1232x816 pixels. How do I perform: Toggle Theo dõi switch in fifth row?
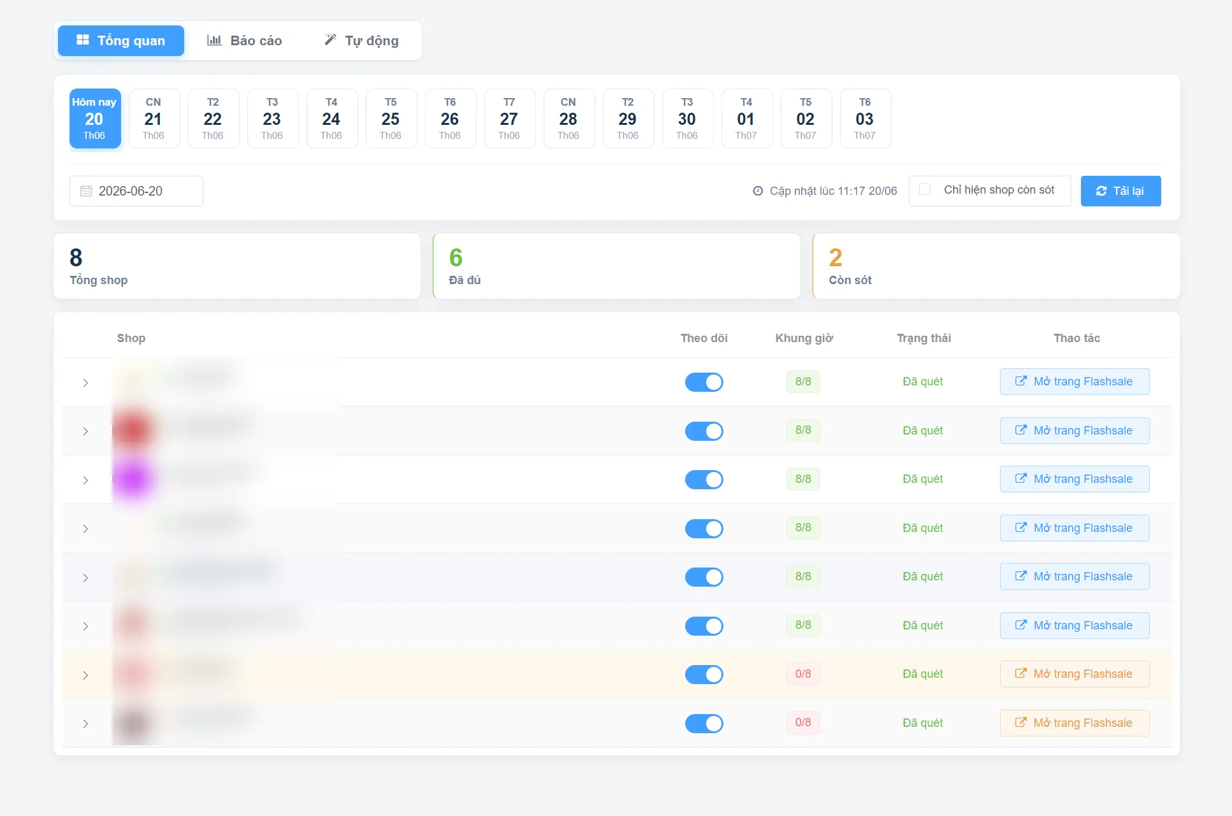(704, 577)
